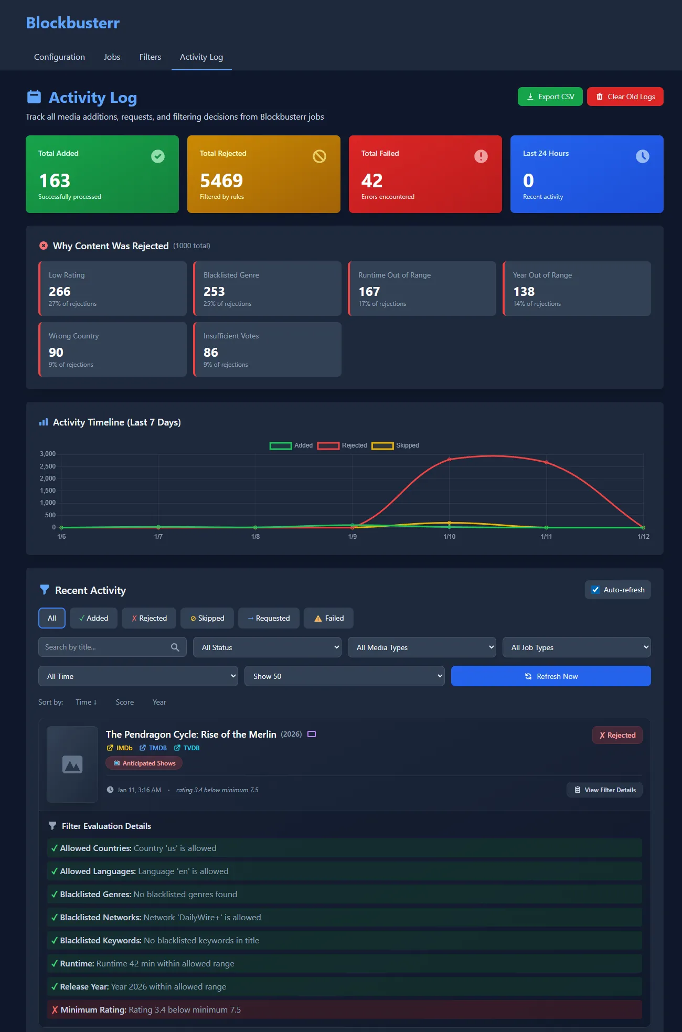Toggle the Auto-refresh checkbox

(595, 590)
